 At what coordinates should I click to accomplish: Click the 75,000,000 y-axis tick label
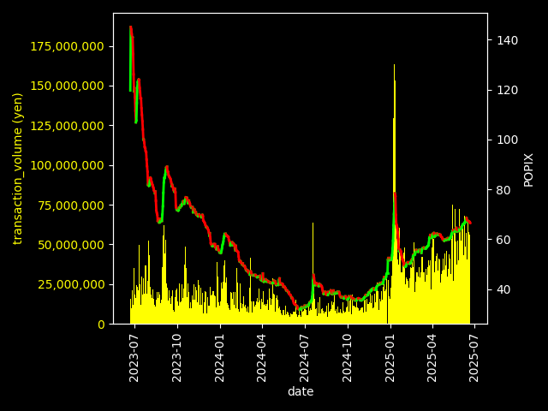(71, 205)
